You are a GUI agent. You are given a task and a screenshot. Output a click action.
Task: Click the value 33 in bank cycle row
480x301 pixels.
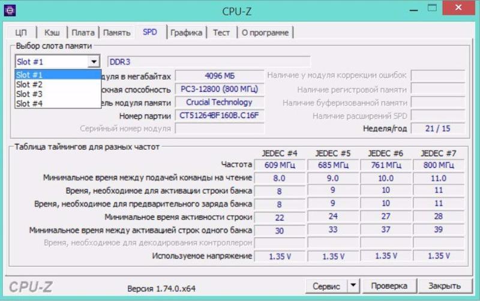pyautogui.click(x=333, y=230)
